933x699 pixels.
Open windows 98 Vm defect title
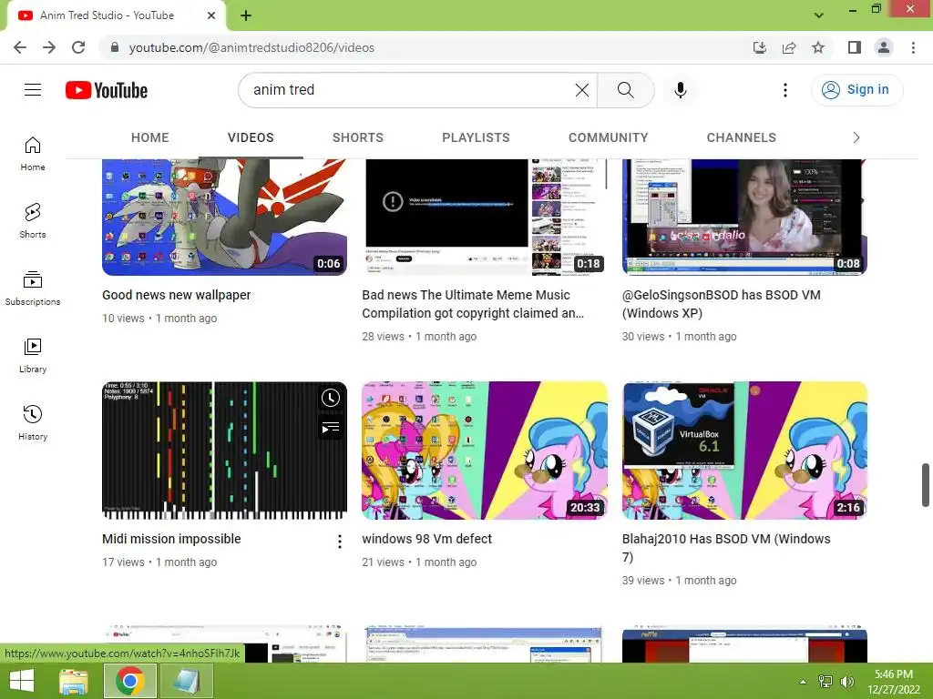(426, 539)
